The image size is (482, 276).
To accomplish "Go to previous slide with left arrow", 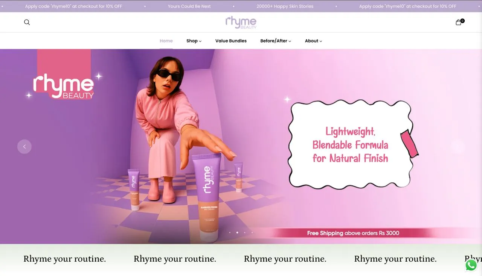I will click(x=24, y=147).
